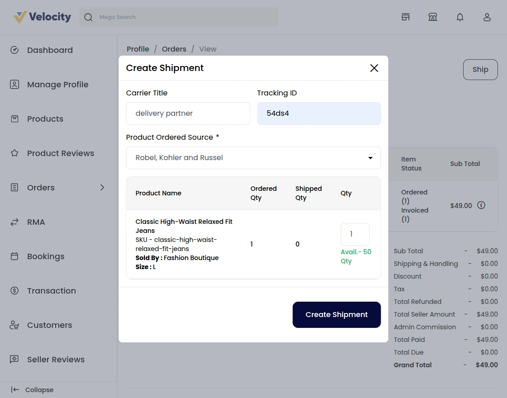The width and height of the screenshot is (507, 398).
Task: Navigate to RMA page
Action: click(36, 222)
